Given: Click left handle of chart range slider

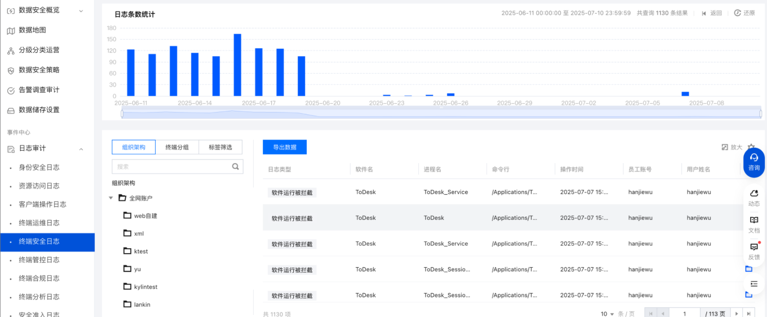Looking at the screenshot, I should coord(122,113).
